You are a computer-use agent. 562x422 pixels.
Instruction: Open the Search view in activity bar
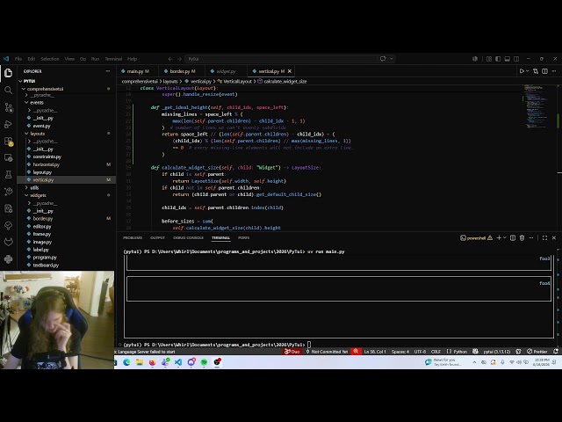coord(8,90)
